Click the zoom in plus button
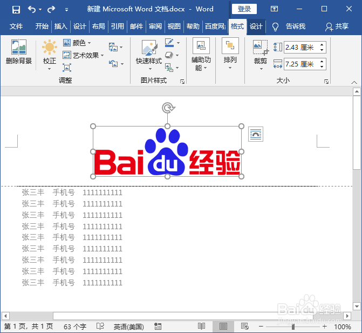The image size is (362, 333). pos(325,327)
